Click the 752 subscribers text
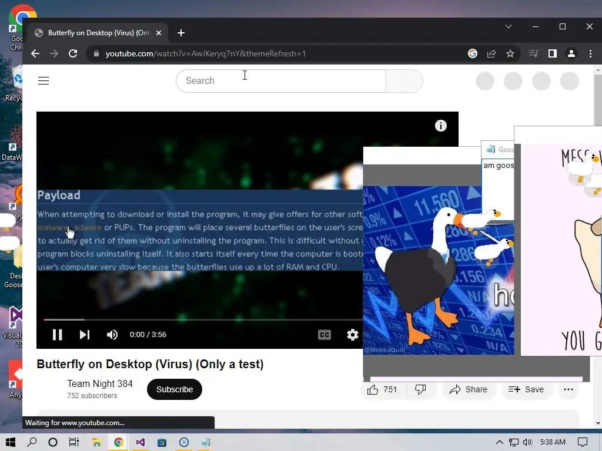 coord(92,396)
